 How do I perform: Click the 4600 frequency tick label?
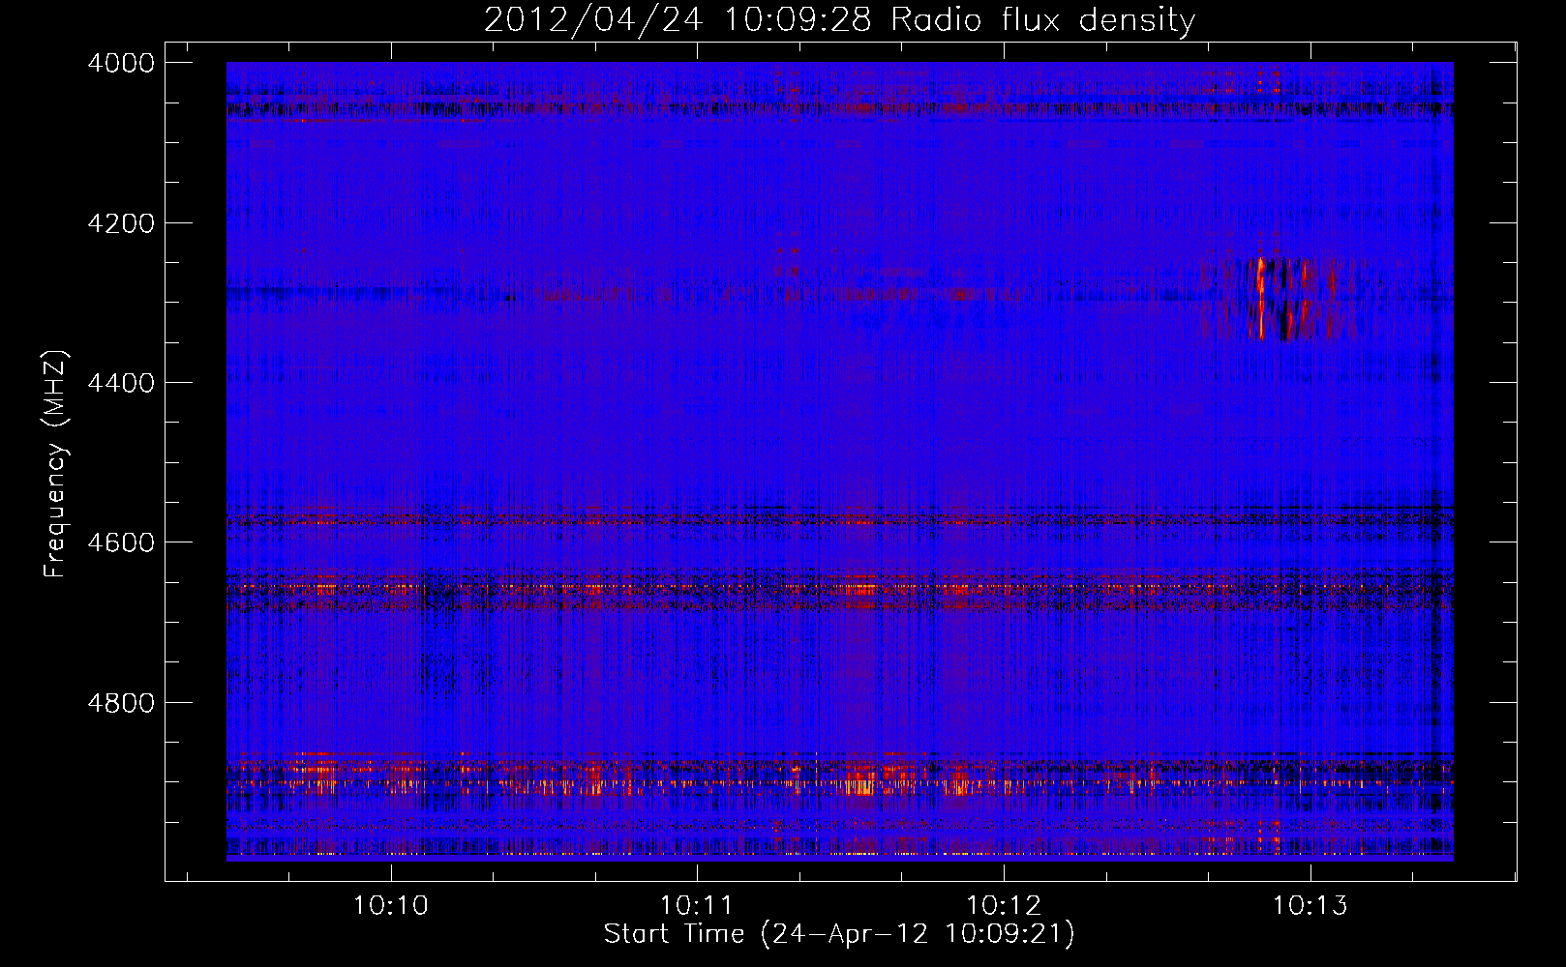[x=121, y=542]
